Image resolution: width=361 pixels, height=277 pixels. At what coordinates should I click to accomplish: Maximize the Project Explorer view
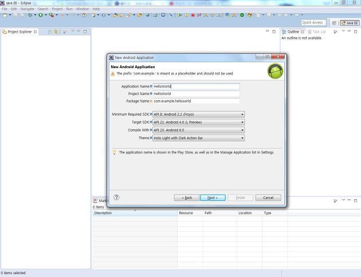point(85,31)
